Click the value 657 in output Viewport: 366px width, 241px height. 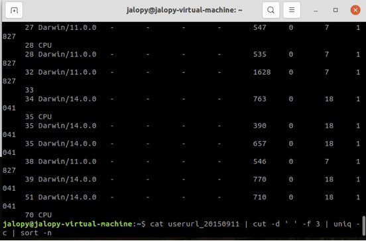tap(259, 144)
